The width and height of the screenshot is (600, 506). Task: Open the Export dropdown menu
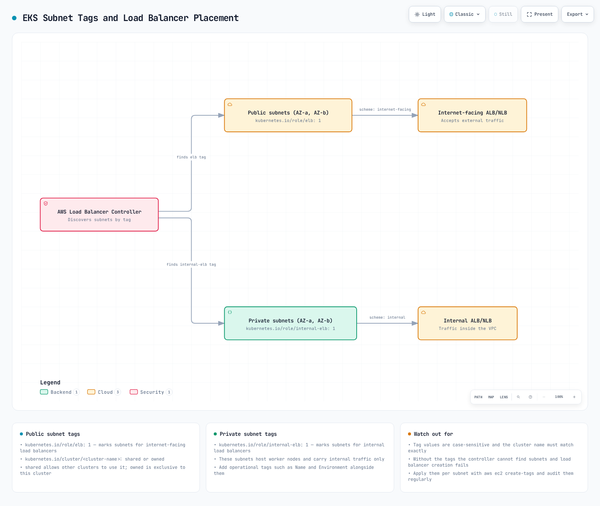(577, 14)
